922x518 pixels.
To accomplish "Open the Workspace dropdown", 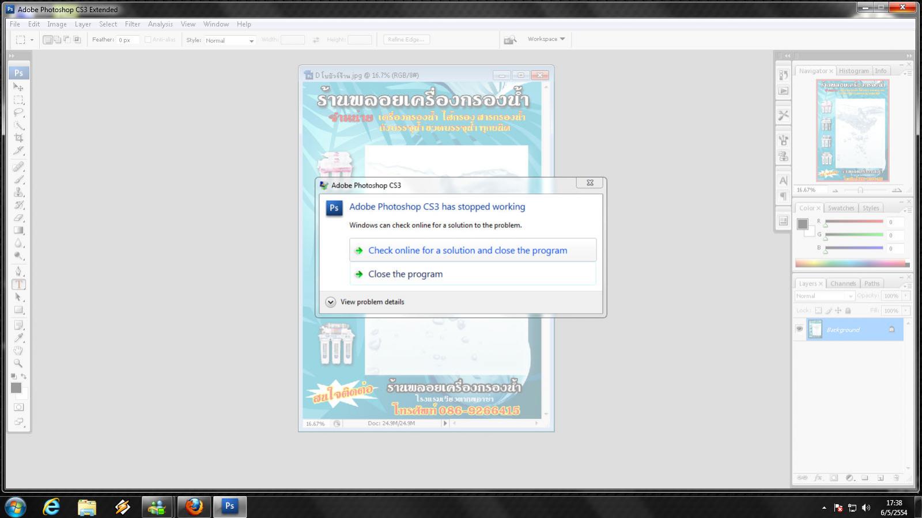I will (546, 39).
